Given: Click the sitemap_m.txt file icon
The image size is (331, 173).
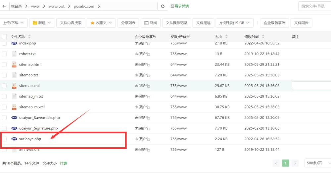Looking at the screenshot, I should pos(14,96).
